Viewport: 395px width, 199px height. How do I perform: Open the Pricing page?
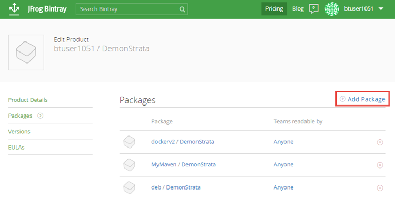(x=274, y=9)
